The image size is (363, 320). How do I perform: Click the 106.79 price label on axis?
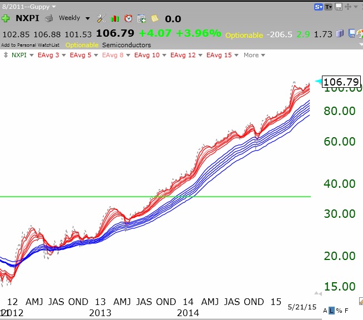(x=341, y=82)
